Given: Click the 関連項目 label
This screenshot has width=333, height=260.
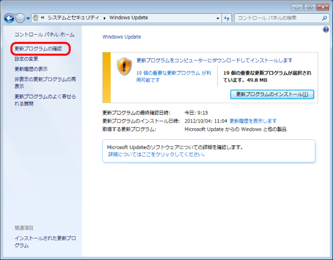Looking at the screenshot, I should click(24, 228).
